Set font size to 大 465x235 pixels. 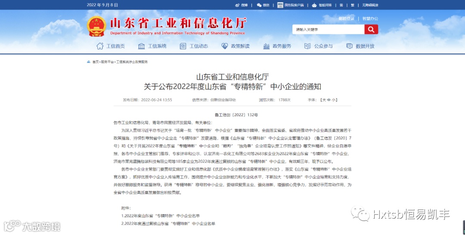[x=324, y=100]
